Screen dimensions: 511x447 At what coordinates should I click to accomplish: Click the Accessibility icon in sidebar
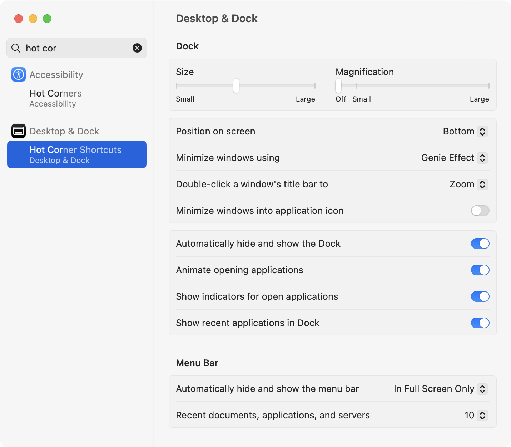click(x=19, y=75)
